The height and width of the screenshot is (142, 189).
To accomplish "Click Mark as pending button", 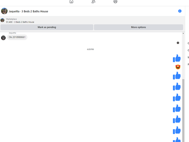I will [x=47, y=27].
